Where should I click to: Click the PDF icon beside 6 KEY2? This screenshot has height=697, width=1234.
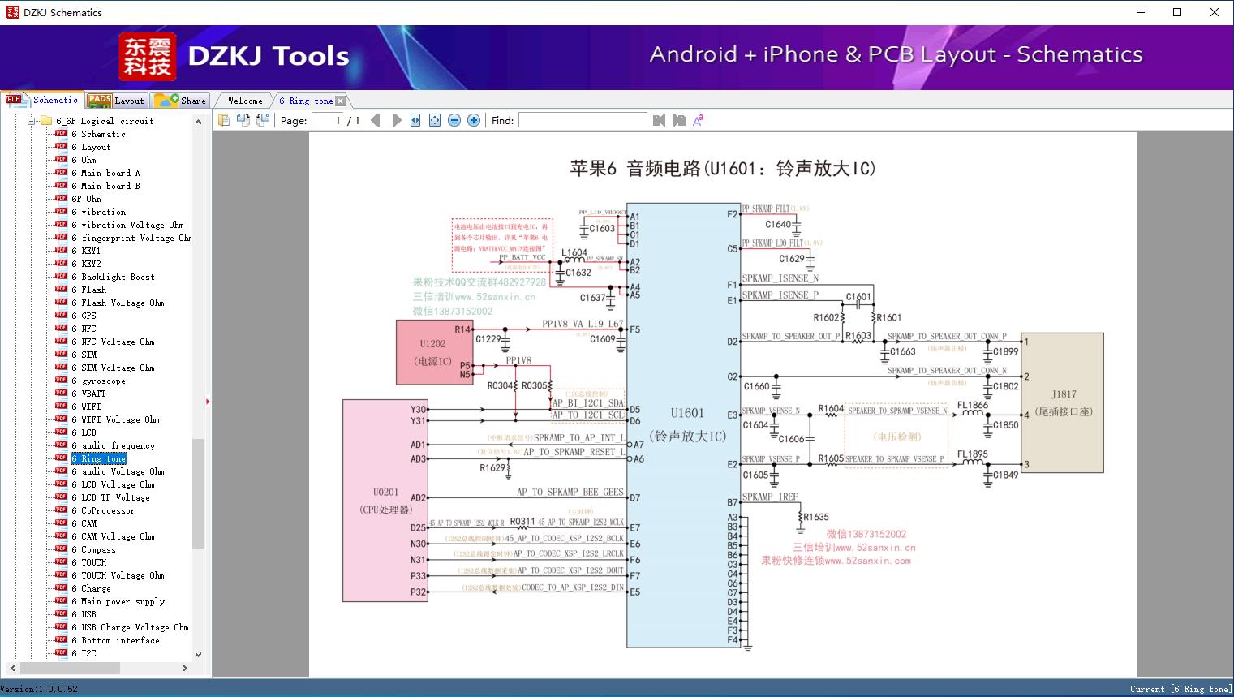pyautogui.click(x=61, y=264)
